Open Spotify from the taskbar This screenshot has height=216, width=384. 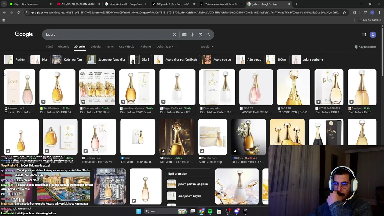point(210,211)
